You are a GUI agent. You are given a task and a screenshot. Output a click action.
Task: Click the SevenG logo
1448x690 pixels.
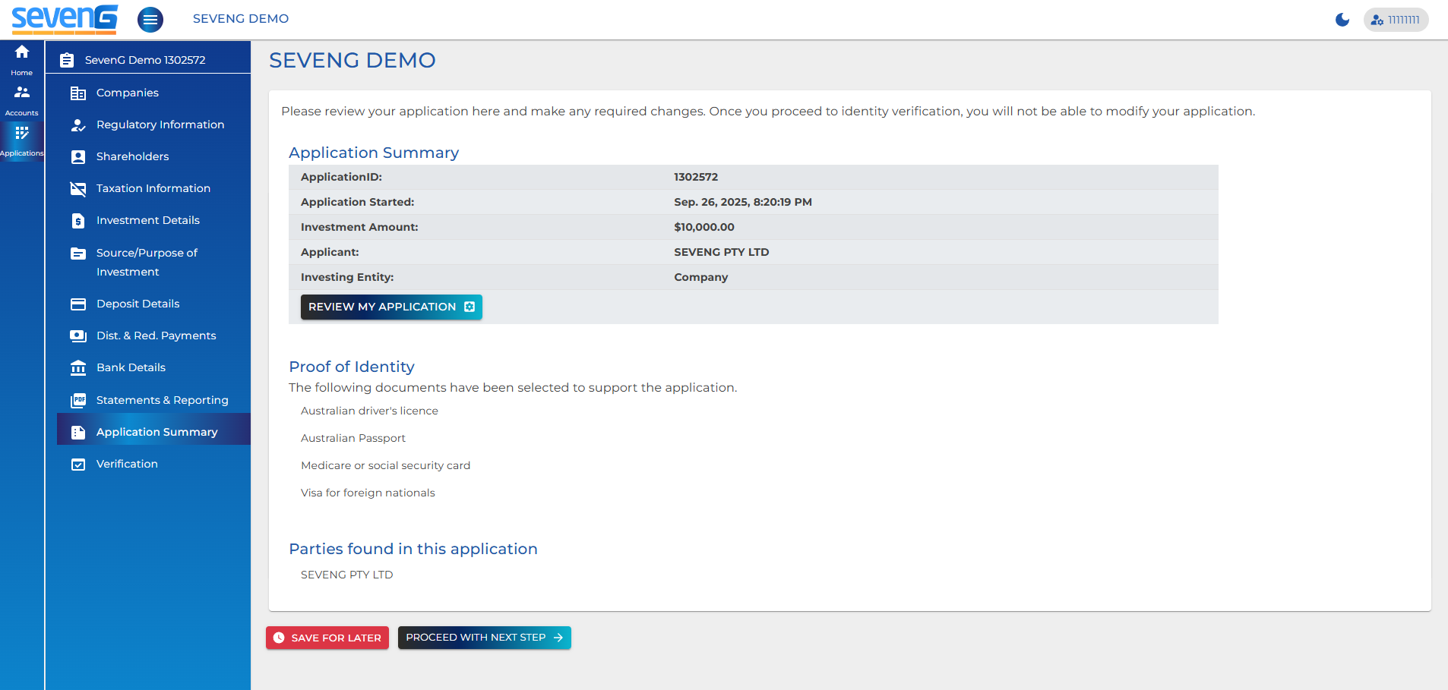click(x=65, y=19)
